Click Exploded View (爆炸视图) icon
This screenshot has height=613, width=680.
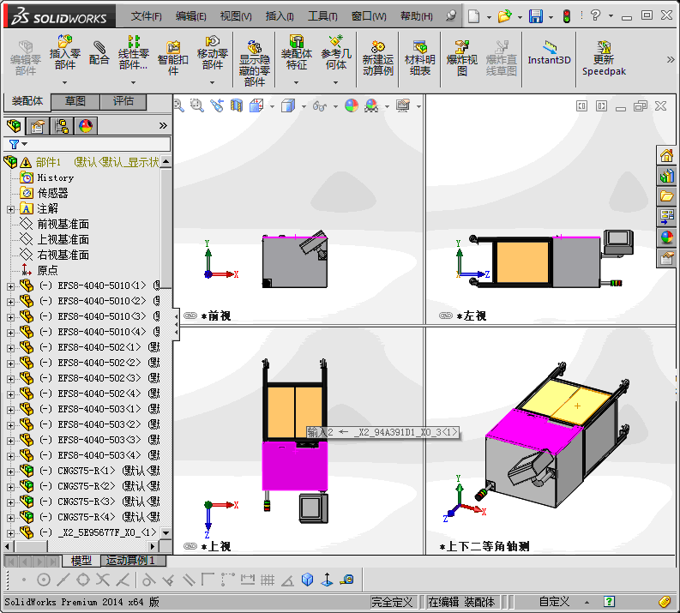(462, 57)
